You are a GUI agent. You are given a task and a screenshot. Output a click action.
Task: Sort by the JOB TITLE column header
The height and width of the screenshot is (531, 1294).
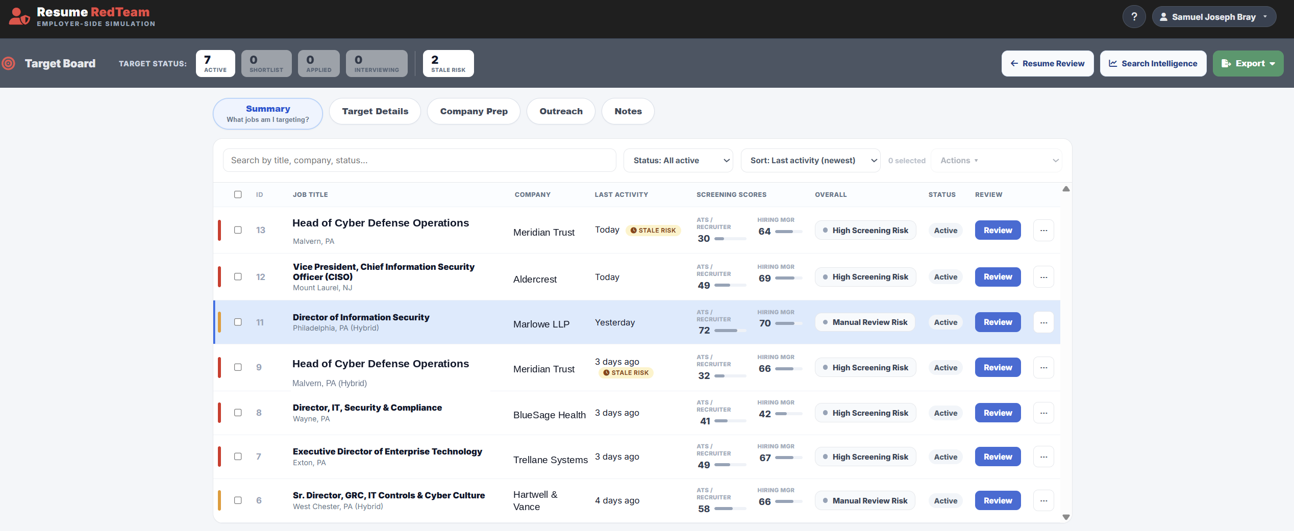pyautogui.click(x=310, y=195)
